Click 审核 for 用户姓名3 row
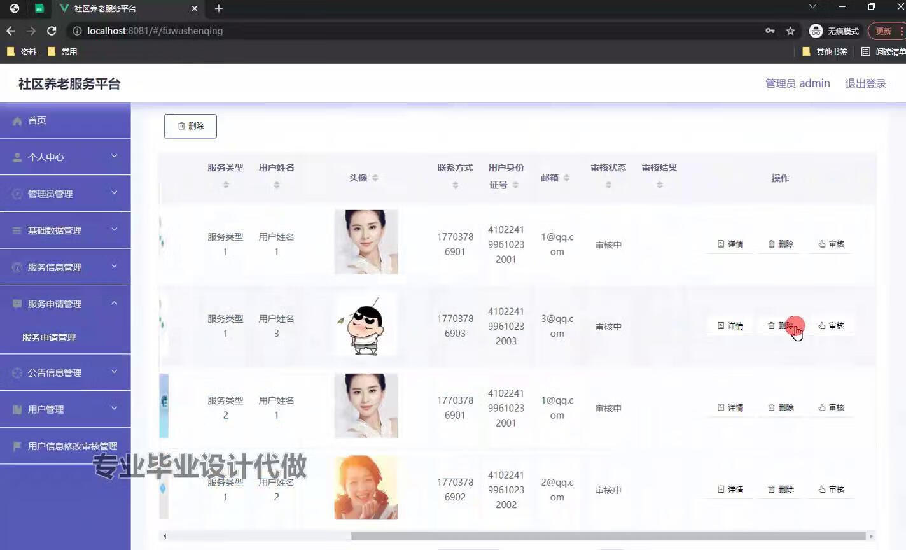The image size is (906, 550). pyautogui.click(x=832, y=325)
